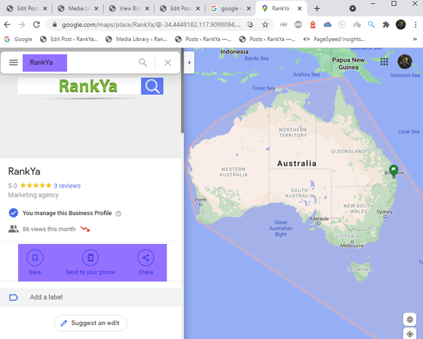Clear search with the X icon

(x=168, y=62)
